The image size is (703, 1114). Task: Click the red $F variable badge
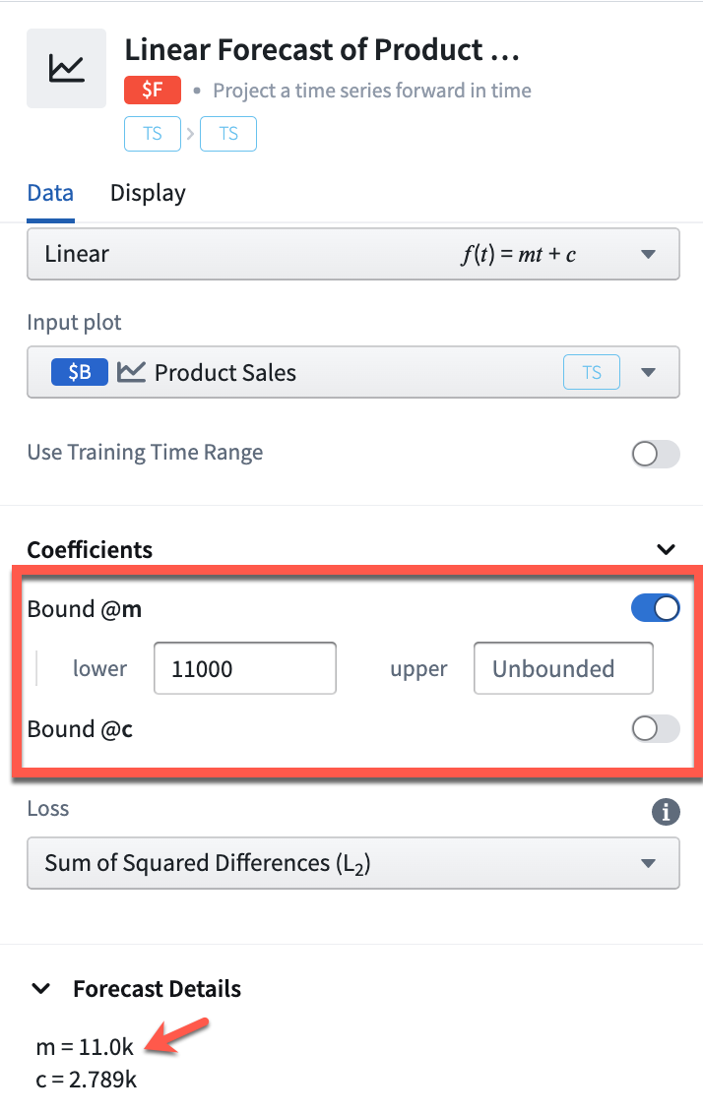(152, 91)
